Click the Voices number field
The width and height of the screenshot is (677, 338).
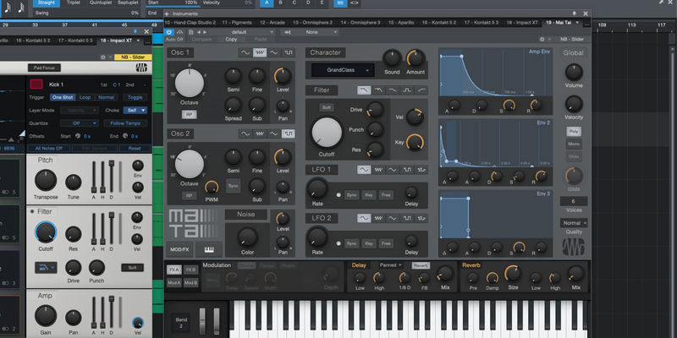pos(574,200)
